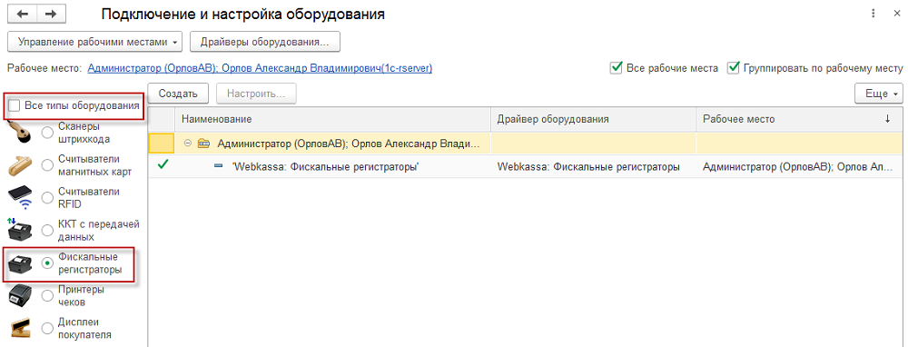
Task: Select Сканеры штрихкода radio button
Action: (x=47, y=133)
